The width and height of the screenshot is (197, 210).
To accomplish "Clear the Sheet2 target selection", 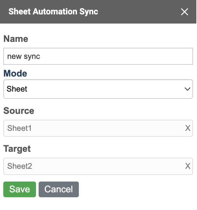I will click(188, 166).
